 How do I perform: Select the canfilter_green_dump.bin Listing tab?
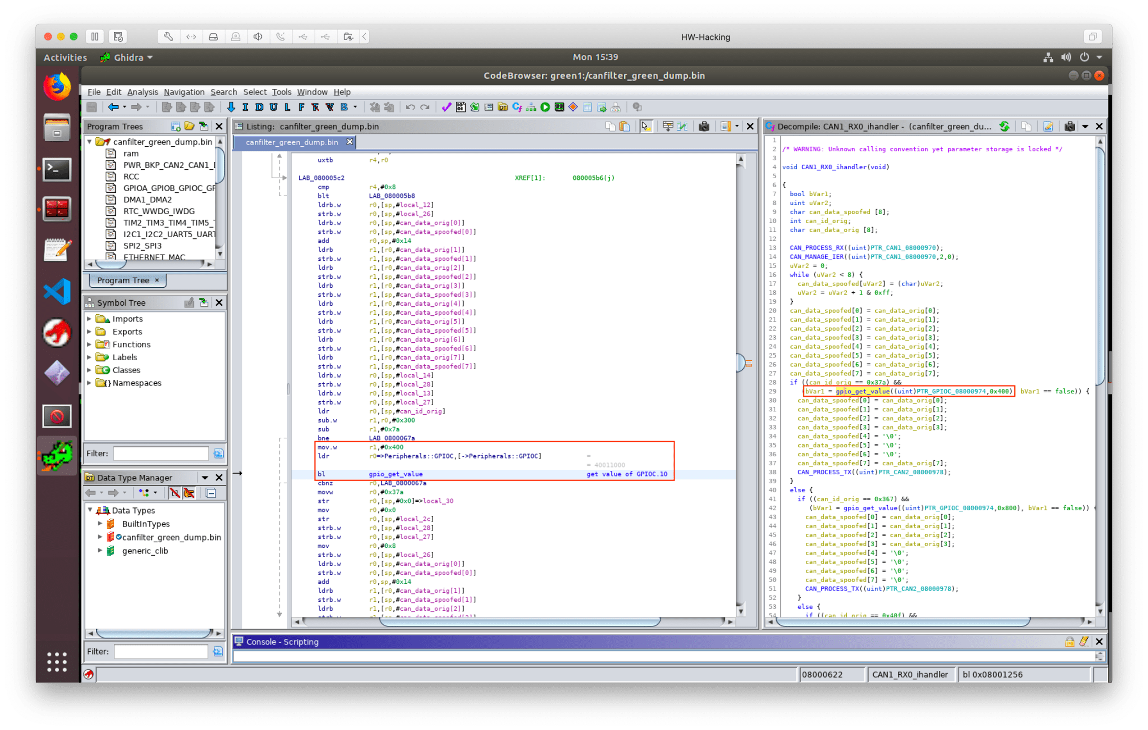coord(291,142)
